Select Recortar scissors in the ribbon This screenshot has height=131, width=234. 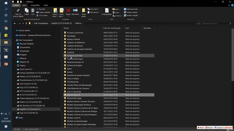pyautogui.click(x=41, y=9)
